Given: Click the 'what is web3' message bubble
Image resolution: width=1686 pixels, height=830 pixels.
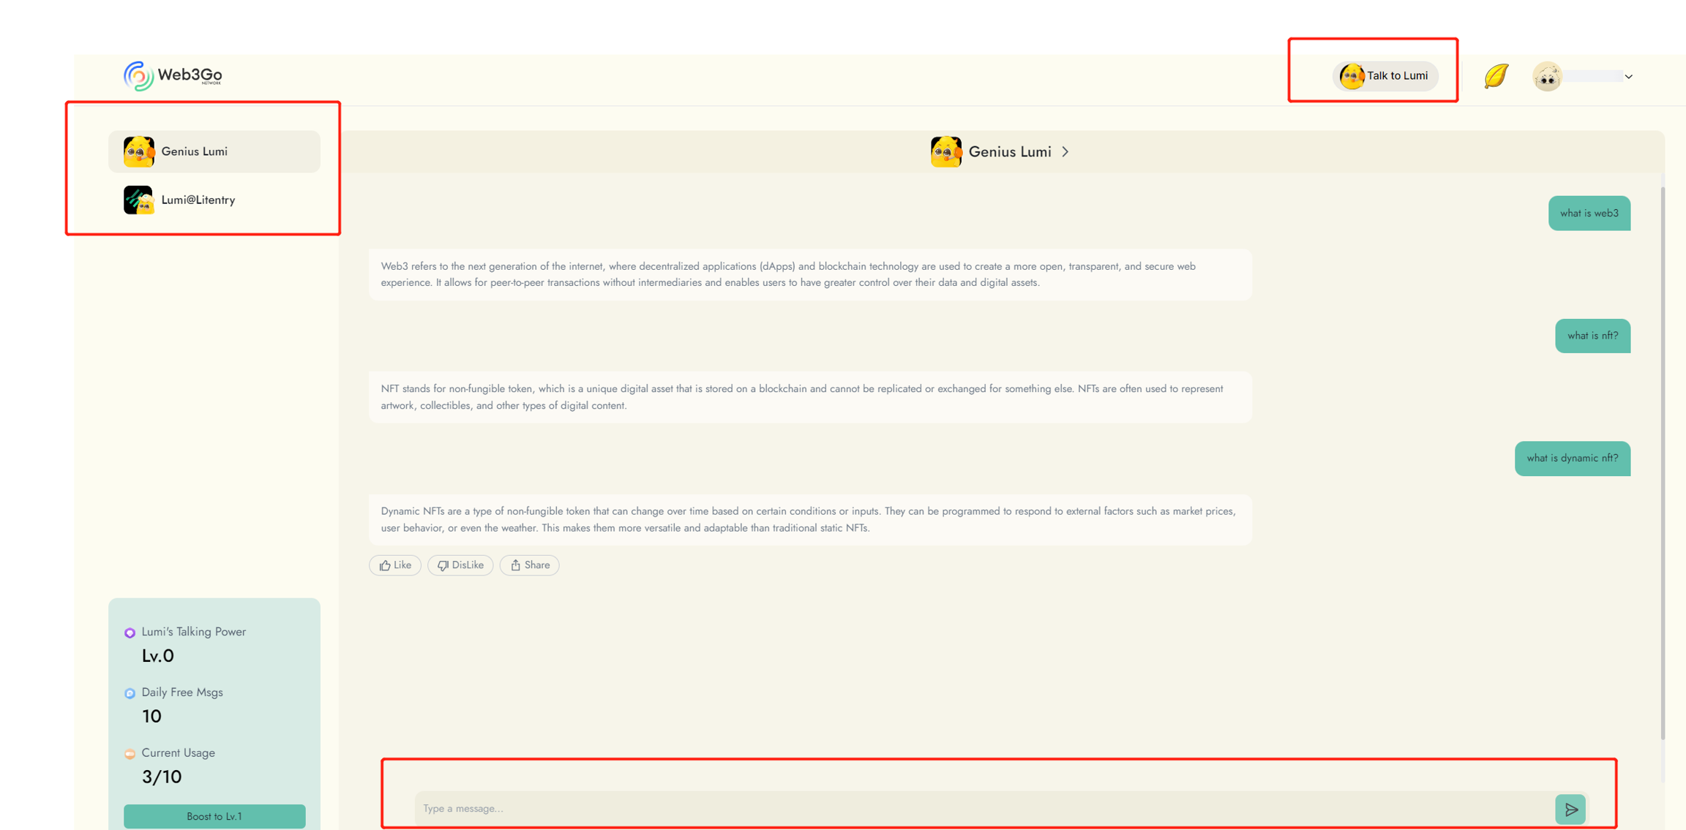Looking at the screenshot, I should point(1589,213).
